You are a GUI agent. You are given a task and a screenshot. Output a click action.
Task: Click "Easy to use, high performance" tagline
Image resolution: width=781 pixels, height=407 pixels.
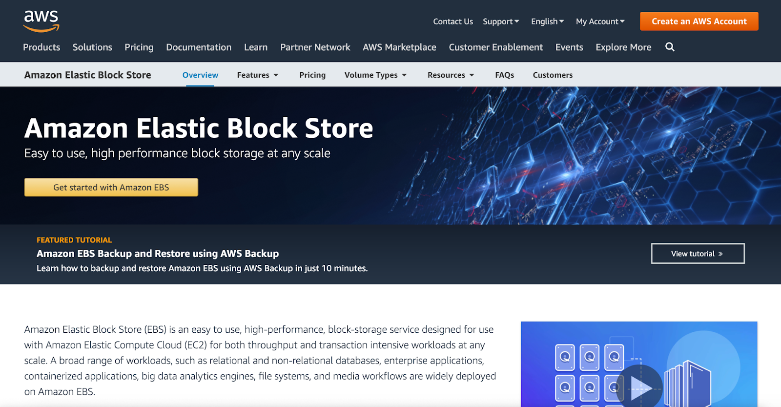pyautogui.click(x=177, y=153)
